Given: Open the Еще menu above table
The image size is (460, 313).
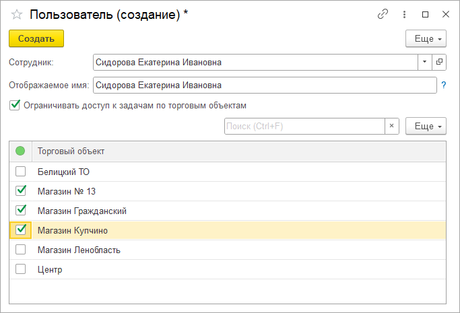Looking at the screenshot, I should [426, 126].
